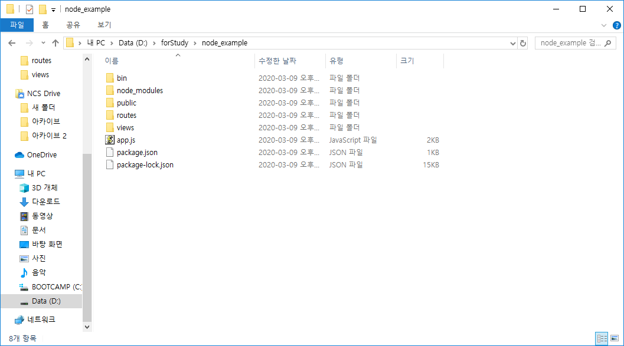
Task: Click the new folder icon in the title bar
Action: pos(42,9)
